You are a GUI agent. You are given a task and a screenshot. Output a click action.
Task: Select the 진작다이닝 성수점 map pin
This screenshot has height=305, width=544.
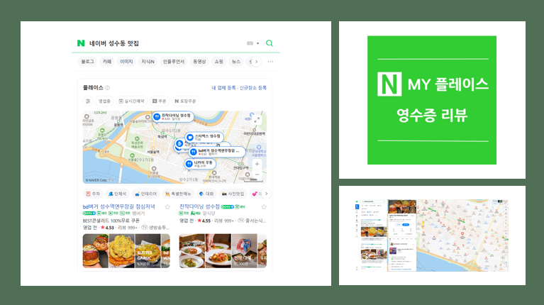click(172, 116)
